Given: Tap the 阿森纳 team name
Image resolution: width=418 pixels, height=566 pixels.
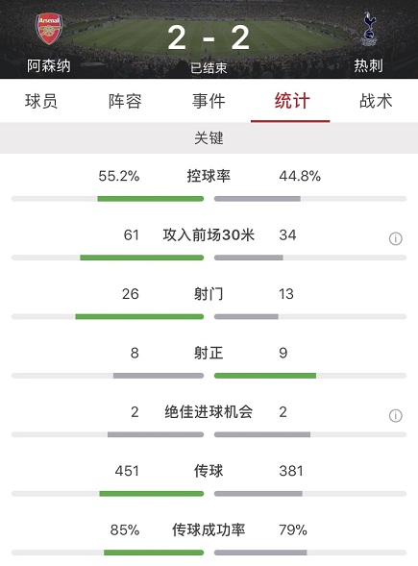Looking at the screenshot, I should [x=49, y=65].
